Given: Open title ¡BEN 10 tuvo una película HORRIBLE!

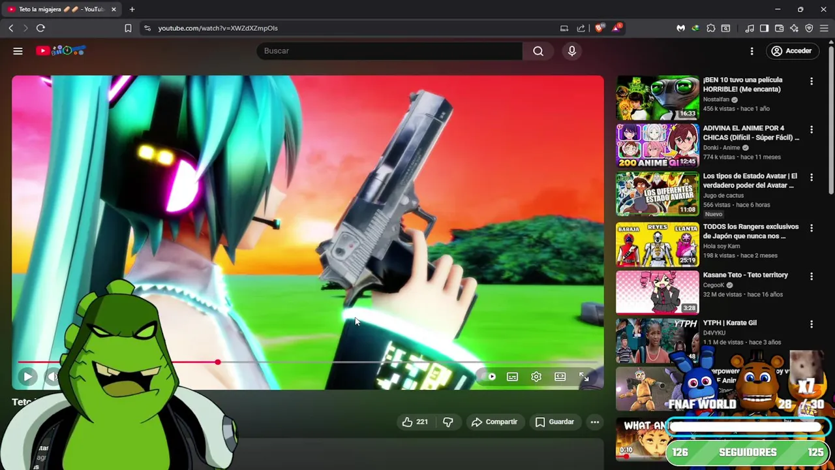Looking at the screenshot, I should (742, 84).
